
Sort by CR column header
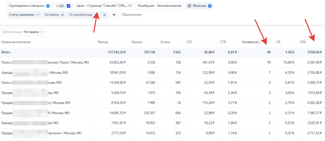278,42
